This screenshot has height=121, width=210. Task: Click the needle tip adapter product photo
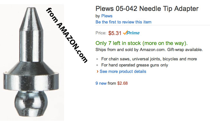31,62
